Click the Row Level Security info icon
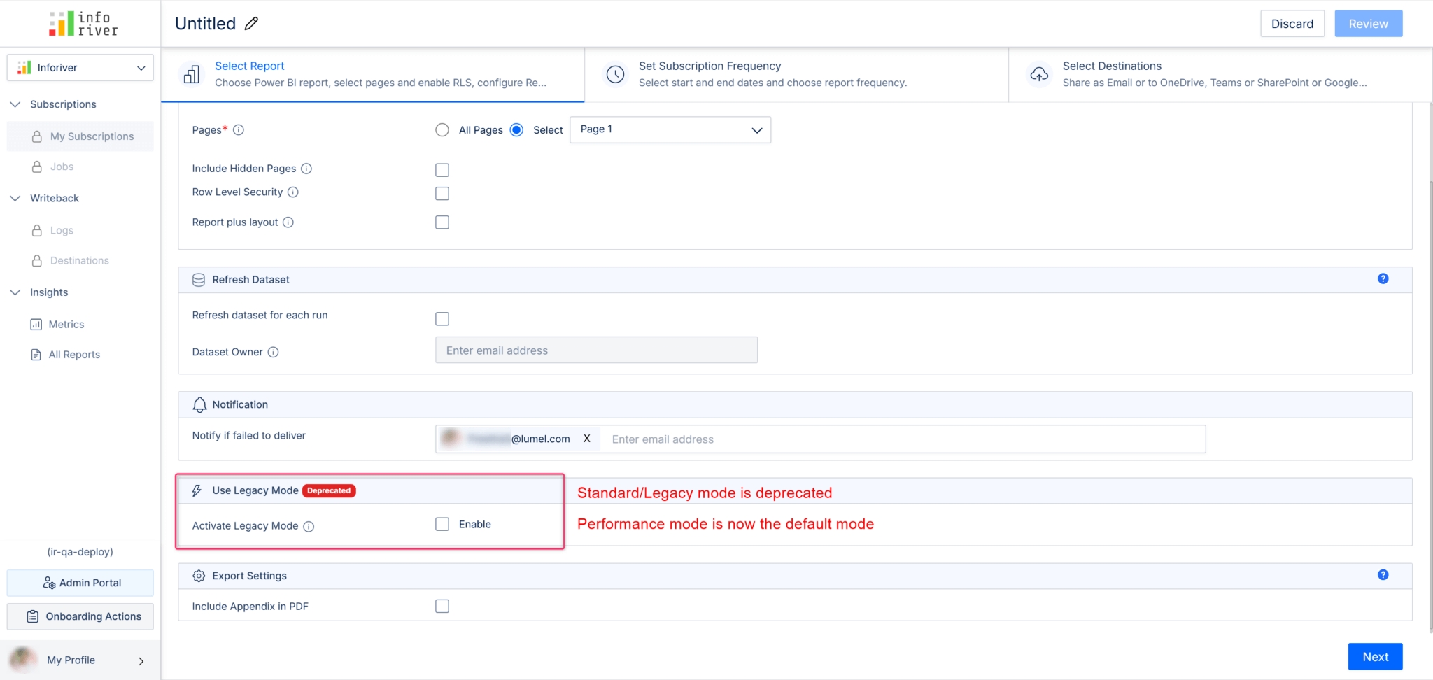This screenshot has width=1433, height=680. [x=293, y=192]
